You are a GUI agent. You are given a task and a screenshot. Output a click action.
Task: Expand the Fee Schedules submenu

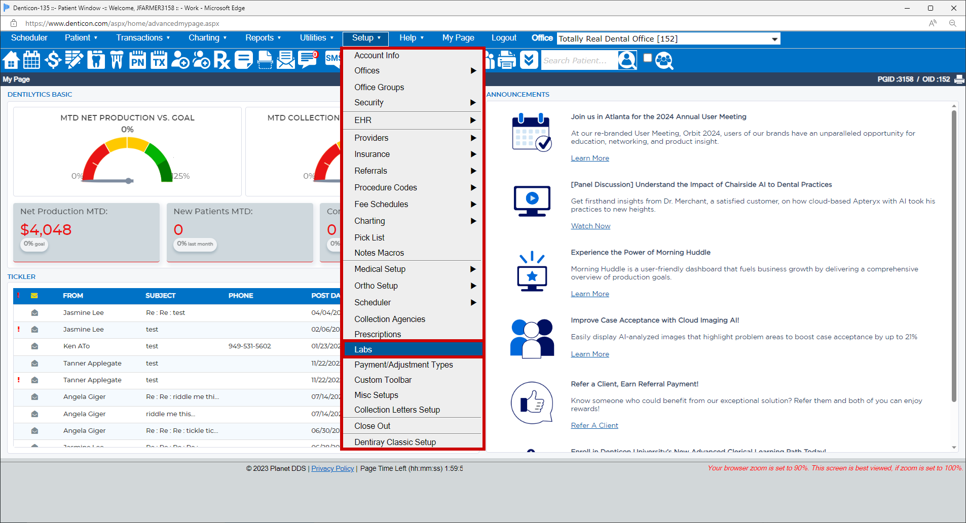473,205
